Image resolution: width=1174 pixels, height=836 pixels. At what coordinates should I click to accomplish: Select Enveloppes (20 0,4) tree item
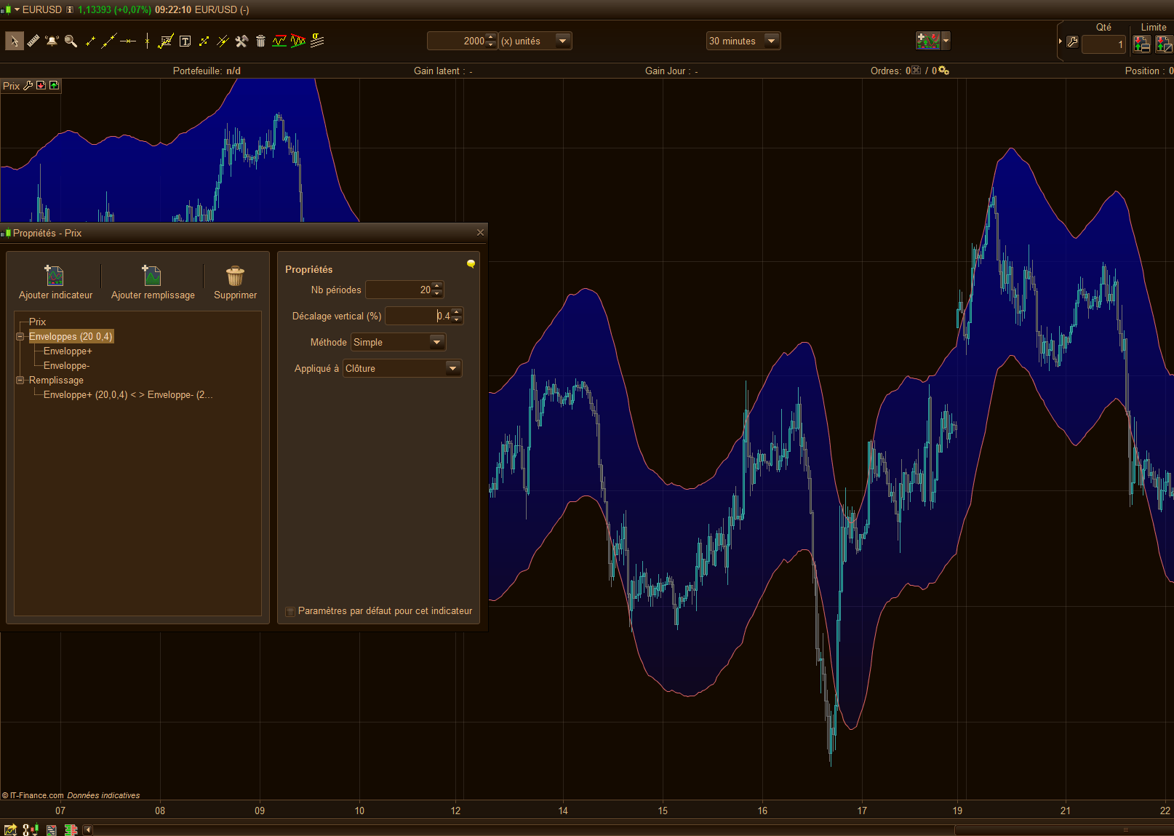point(71,336)
